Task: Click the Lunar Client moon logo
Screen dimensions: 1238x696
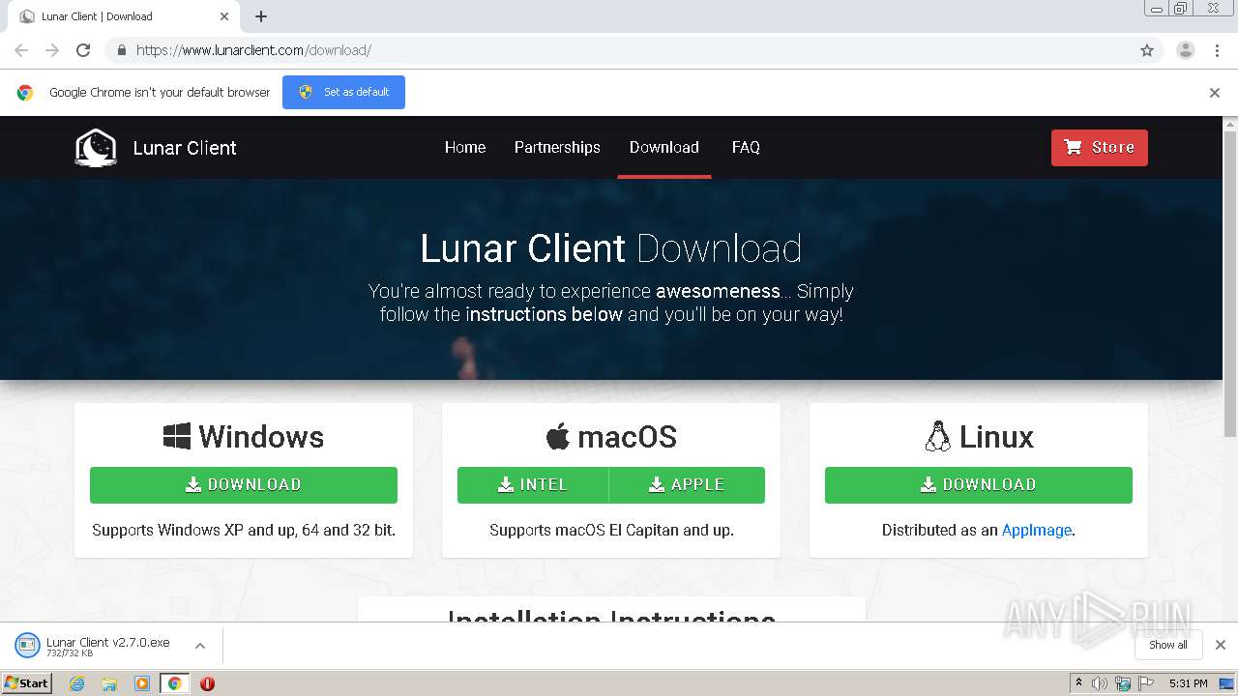Action: (96, 148)
